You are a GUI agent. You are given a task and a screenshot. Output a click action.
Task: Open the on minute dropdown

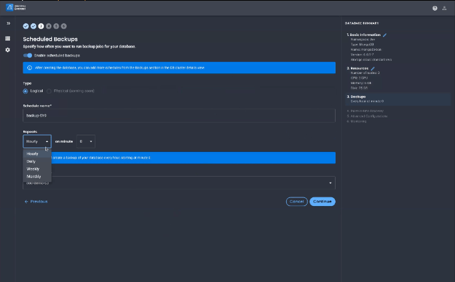85,141
